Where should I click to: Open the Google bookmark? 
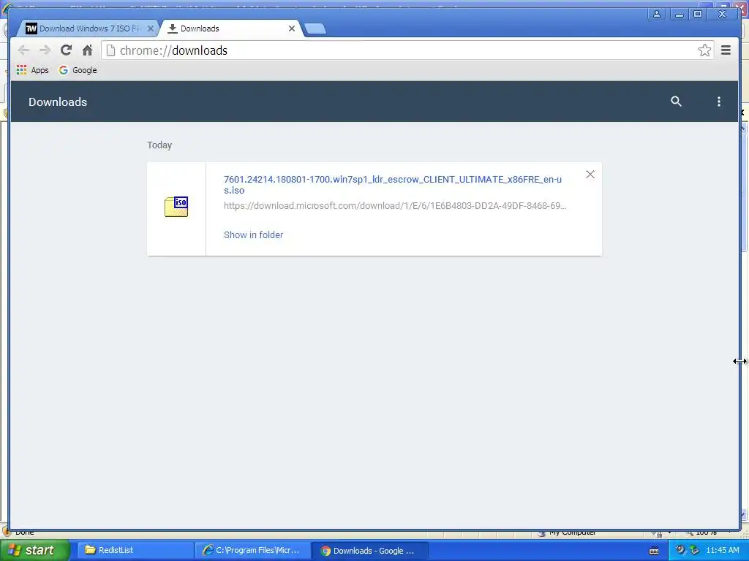coord(78,70)
